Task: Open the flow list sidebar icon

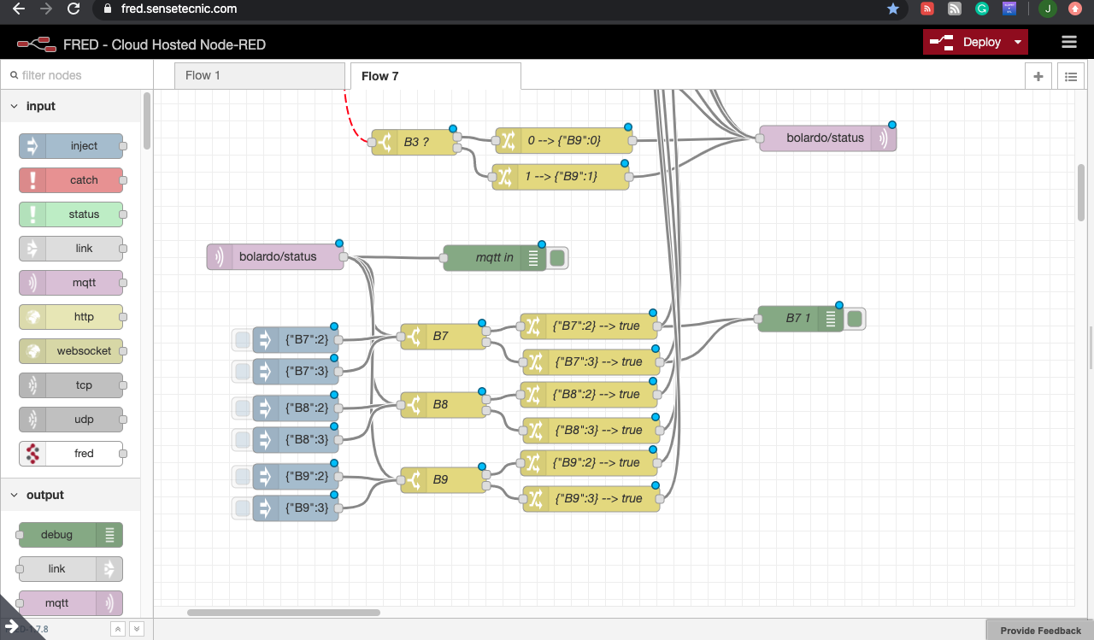Action: coord(1070,76)
